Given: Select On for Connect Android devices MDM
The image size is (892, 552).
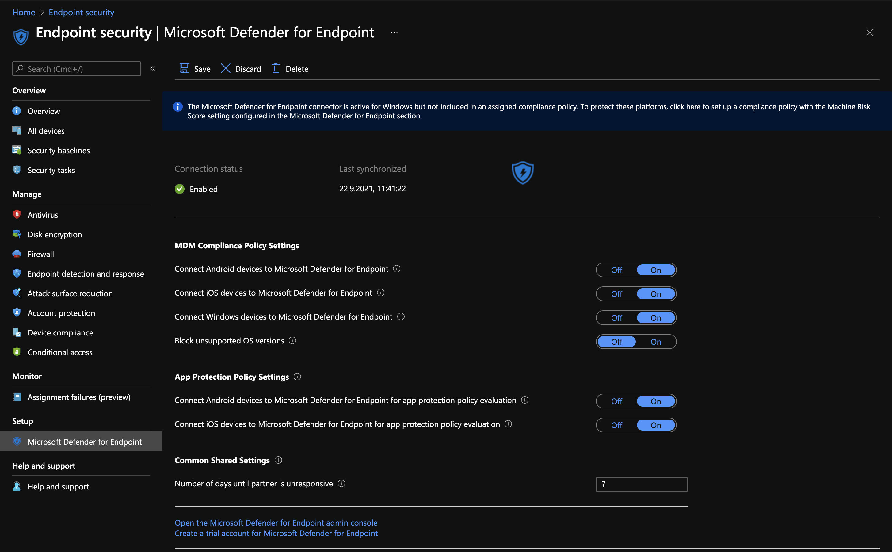Looking at the screenshot, I should 656,270.
